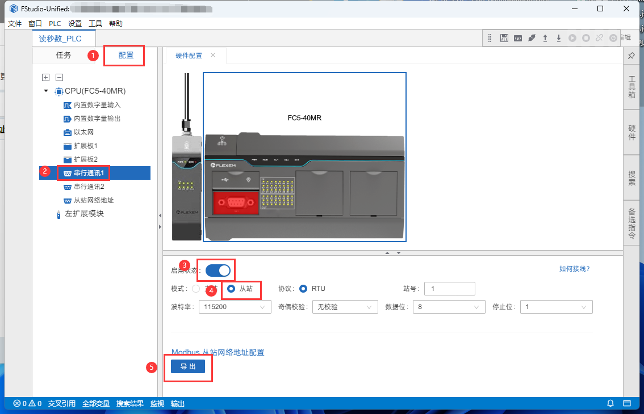Switch to the 任务 tab
Screen dimensions: 644x414
64,55
